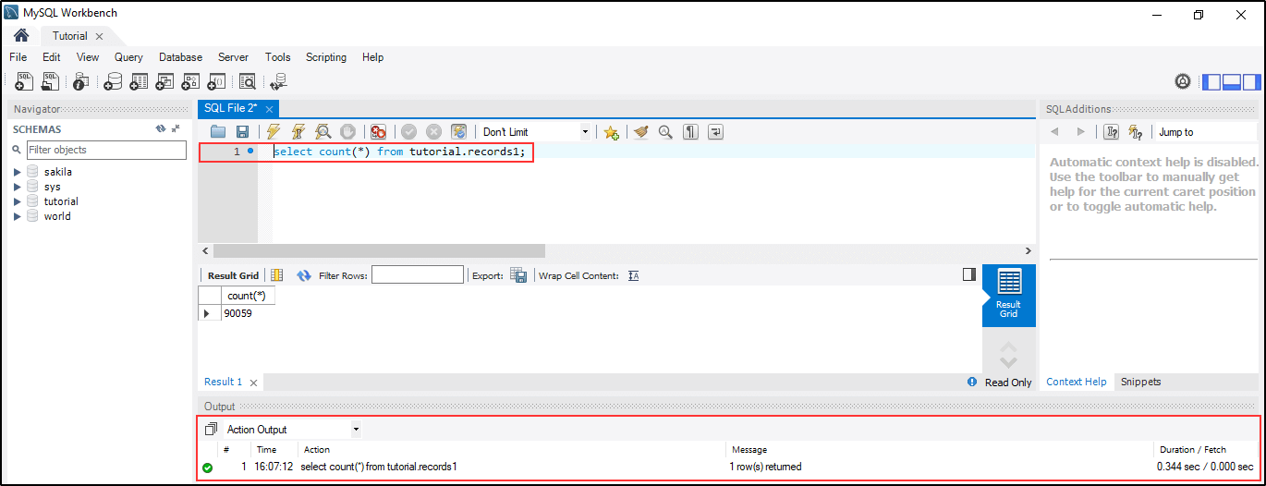Collapse schemas panel arrows icon
The image size is (1266, 486).
click(x=176, y=129)
